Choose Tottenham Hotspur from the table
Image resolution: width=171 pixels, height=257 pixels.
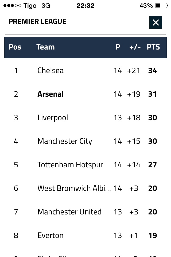click(70, 165)
